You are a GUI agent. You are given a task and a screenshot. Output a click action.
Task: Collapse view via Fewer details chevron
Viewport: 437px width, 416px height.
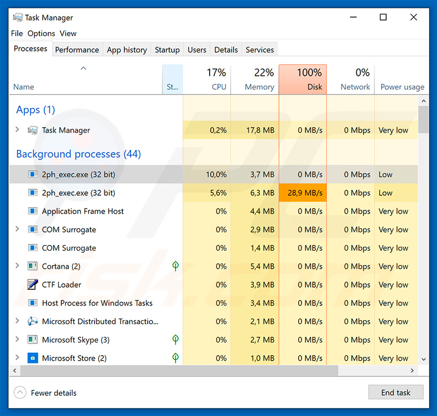click(20, 393)
